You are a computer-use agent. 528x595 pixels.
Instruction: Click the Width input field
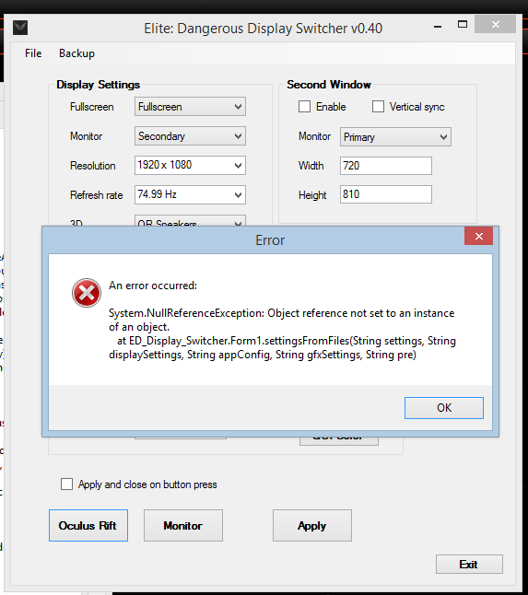pyautogui.click(x=386, y=166)
